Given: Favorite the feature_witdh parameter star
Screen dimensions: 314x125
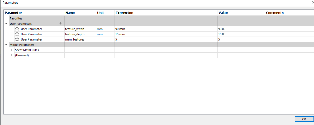Looking at the screenshot, I should click(17, 29).
